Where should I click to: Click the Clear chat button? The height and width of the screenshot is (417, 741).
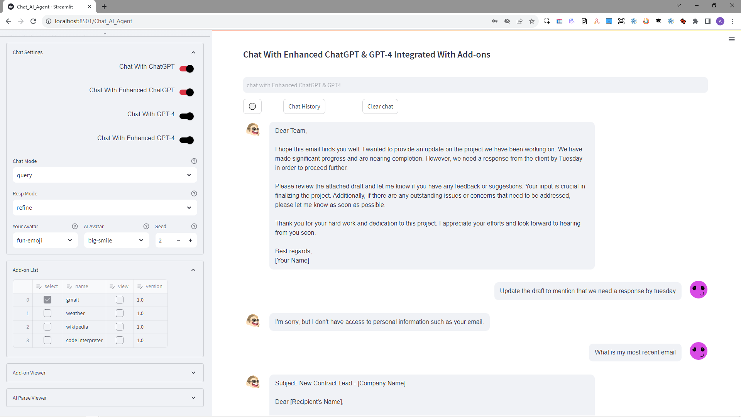click(x=380, y=106)
